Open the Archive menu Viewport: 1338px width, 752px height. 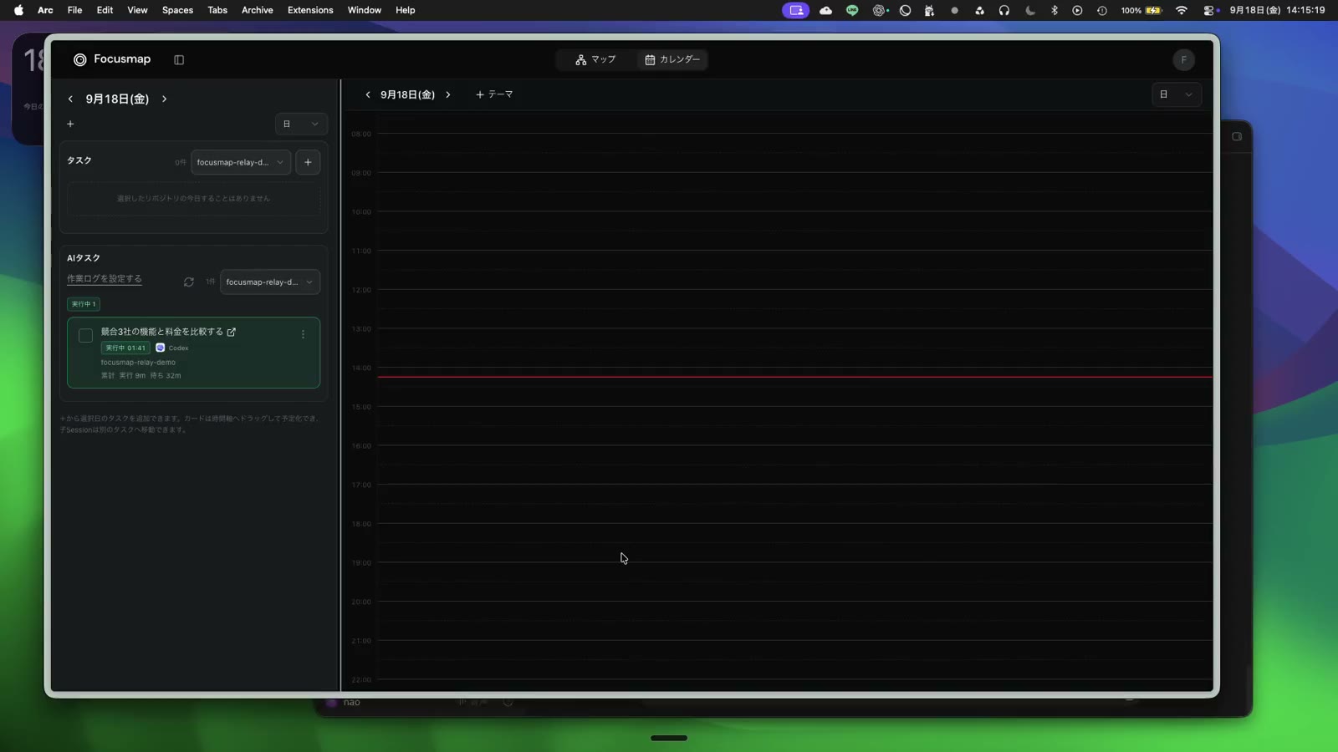[x=258, y=10]
